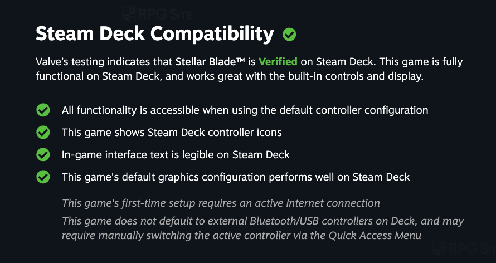This screenshot has height=263, width=496.
Task: Click the RPG Site watermark in bottom corner
Action: click(464, 249)
